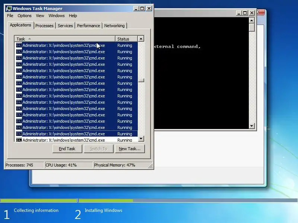Viewport: 298px width, 223px height.
Task: Click the 'Processes: 745' status bar entry
Action: [x=24, y=165]
